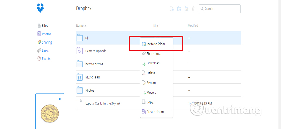Viewport: 281px width, 129px height.
Task: Click the Upload file toolbar icon
Action: tap(172, 9)
